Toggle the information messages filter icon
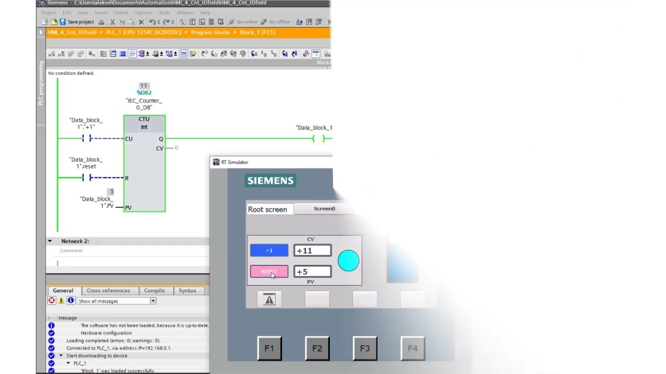 (x=71, y=301)
